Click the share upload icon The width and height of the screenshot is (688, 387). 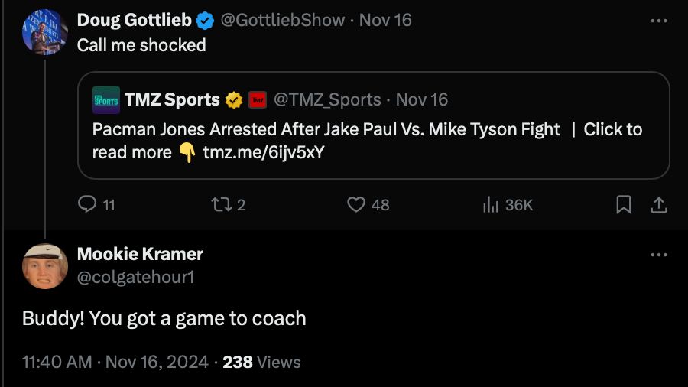(658, 204)
